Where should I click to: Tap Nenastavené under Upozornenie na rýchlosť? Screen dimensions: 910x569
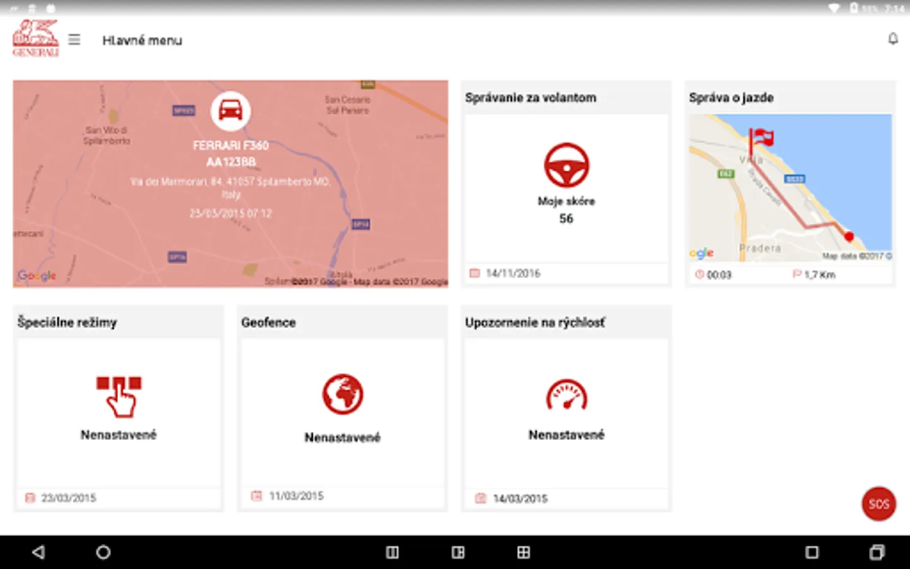coord(566,434)
